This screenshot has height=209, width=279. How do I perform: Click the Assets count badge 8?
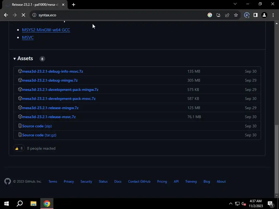point(42,59)
